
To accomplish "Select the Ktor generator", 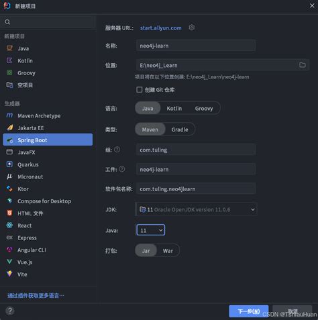I will pyautogui.click(x=48, y=189).
